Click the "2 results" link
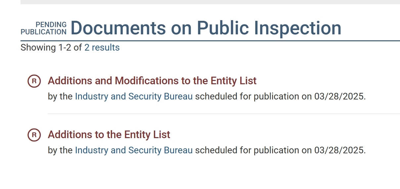The height and width of the screenshot is (189, 400). (x=102, y=48)
